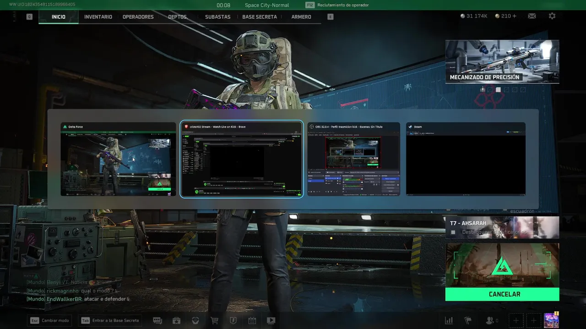The height and width of the screenshot is (329, 586).
Task: Open the friends icon showing 0
Action: pyautogui.click(x=492, y=321)
